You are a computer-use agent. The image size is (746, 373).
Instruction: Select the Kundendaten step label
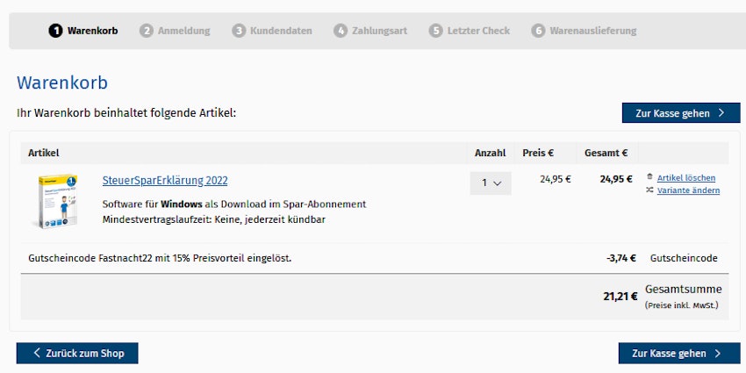click(x=281, y=31)
